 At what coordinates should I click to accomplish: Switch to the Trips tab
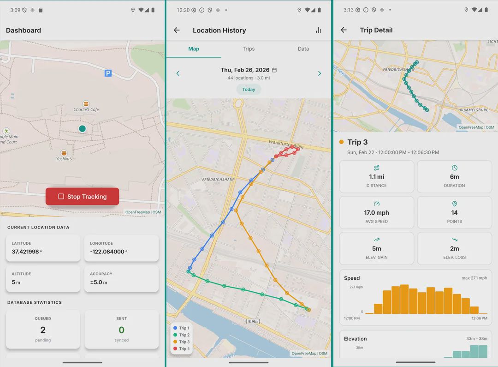click(249, 49)
